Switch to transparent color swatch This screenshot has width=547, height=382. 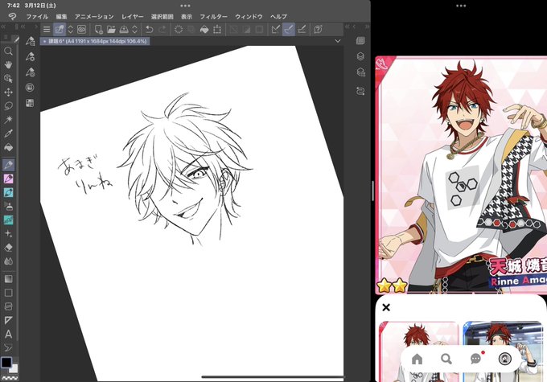pyautogui.click(x=10, y=377)
